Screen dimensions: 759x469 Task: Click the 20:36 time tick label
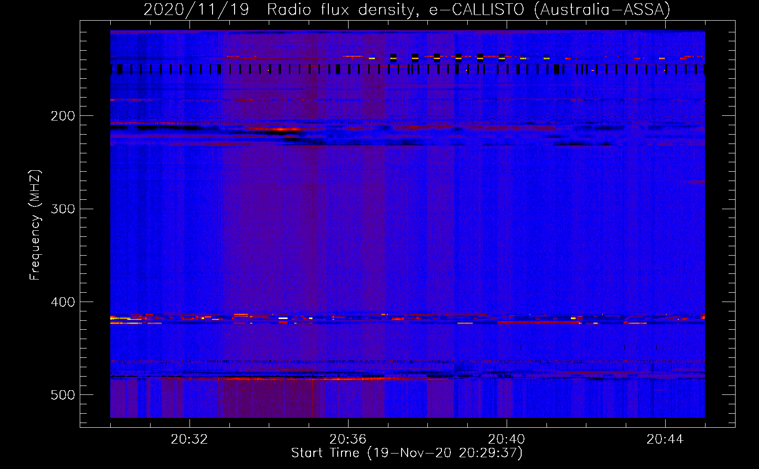click(348, 439)
